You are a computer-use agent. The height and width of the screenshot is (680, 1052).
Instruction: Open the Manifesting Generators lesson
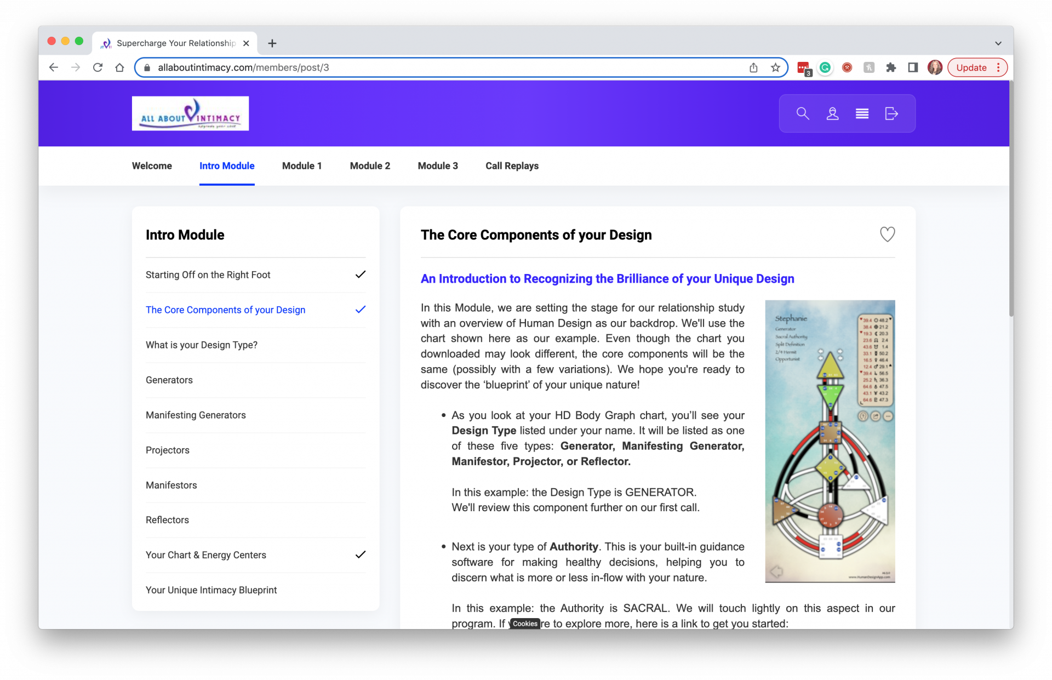[196, 415]
